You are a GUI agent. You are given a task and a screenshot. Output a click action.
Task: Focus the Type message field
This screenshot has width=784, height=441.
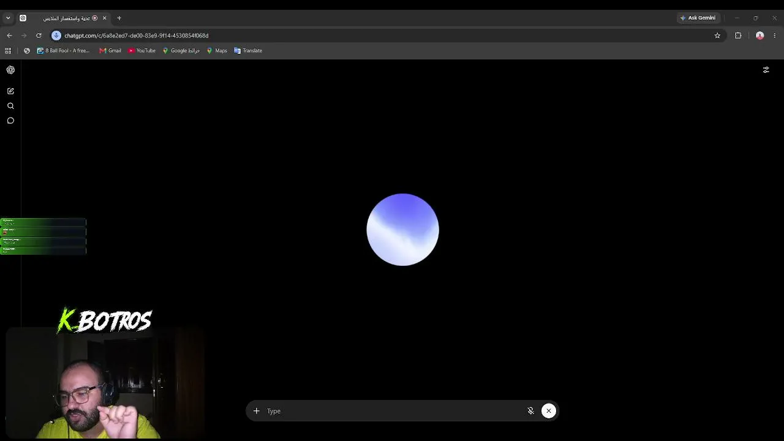point(392,411)
